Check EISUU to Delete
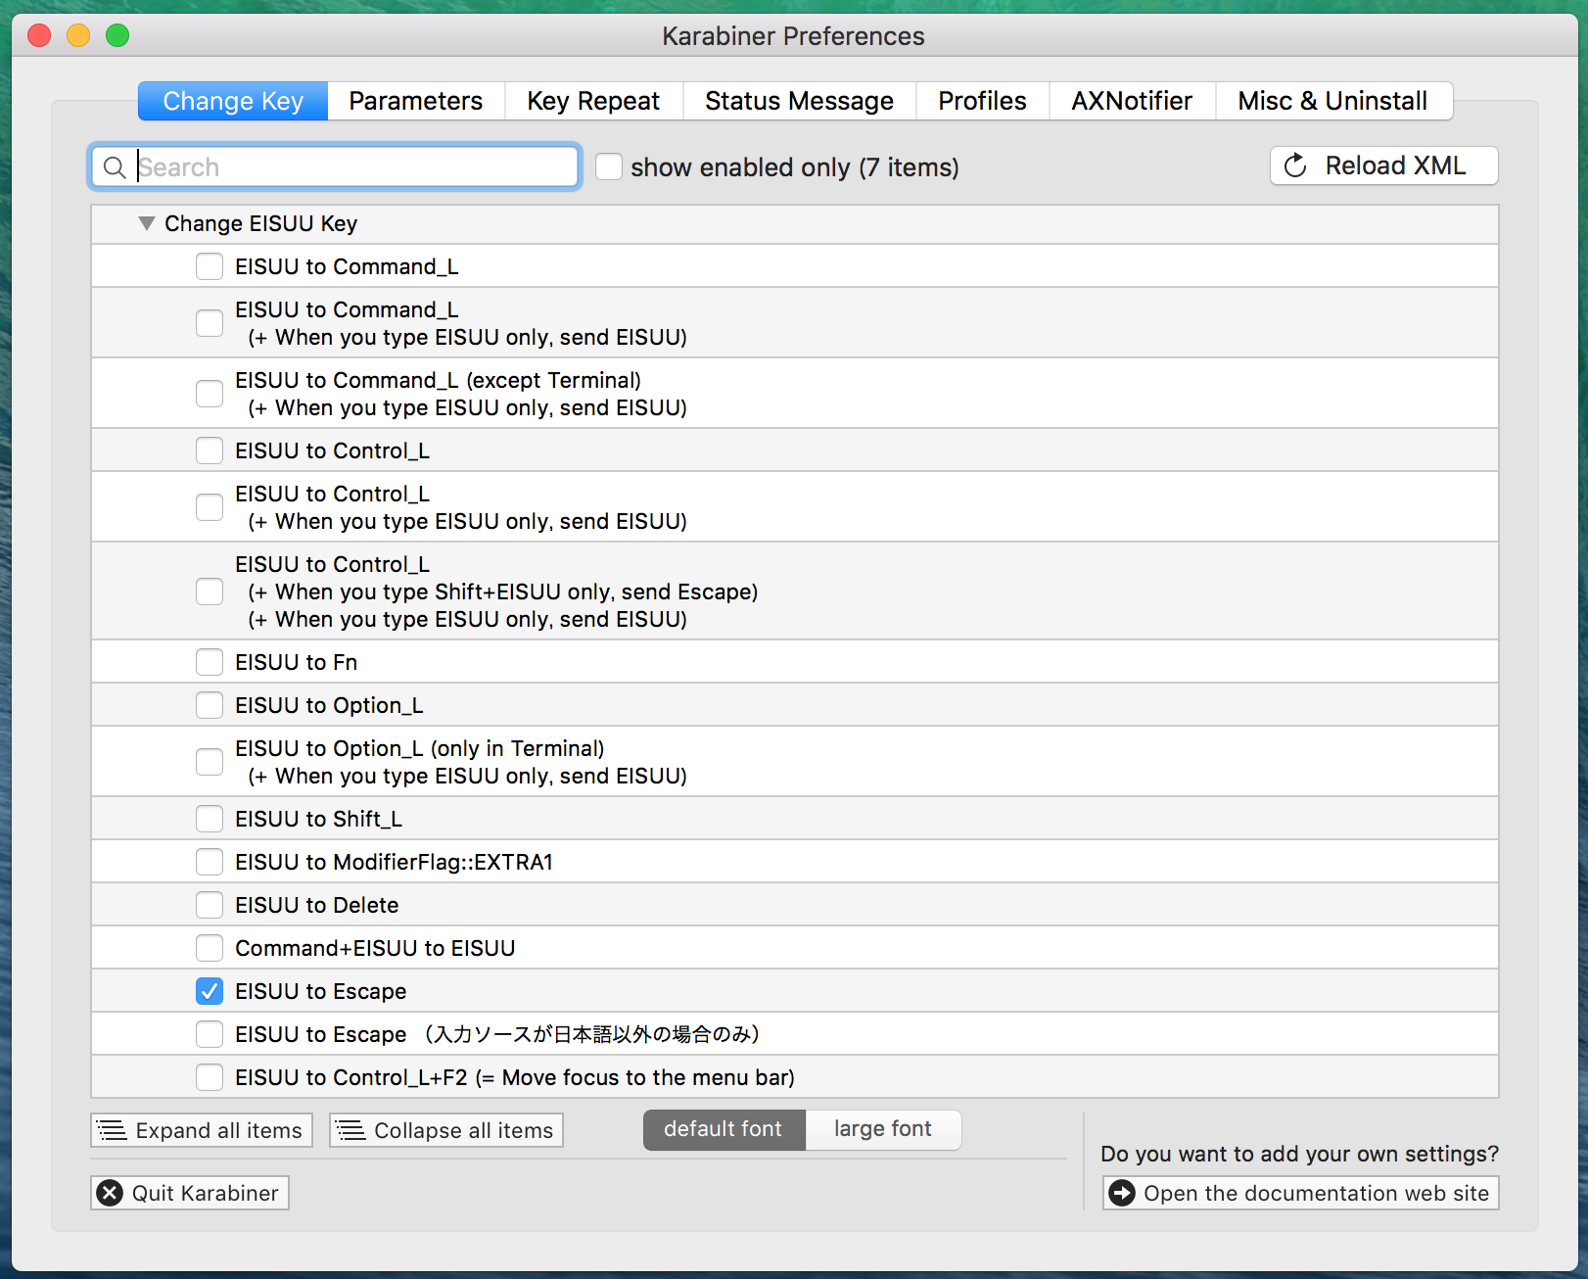 point(210,905)
